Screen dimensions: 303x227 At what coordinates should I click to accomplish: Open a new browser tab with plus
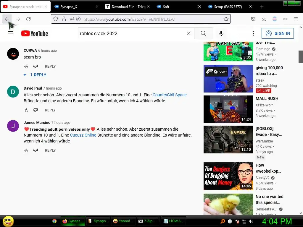(262, 7)
